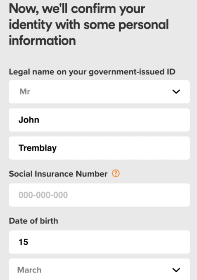Click the Social Insurance Number label
This screenshot has height=280, width=197.
58,174
